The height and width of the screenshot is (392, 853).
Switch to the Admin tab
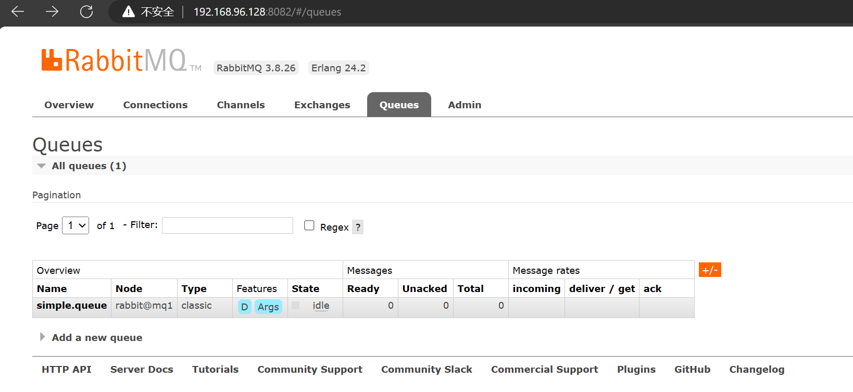click(465, 105)
